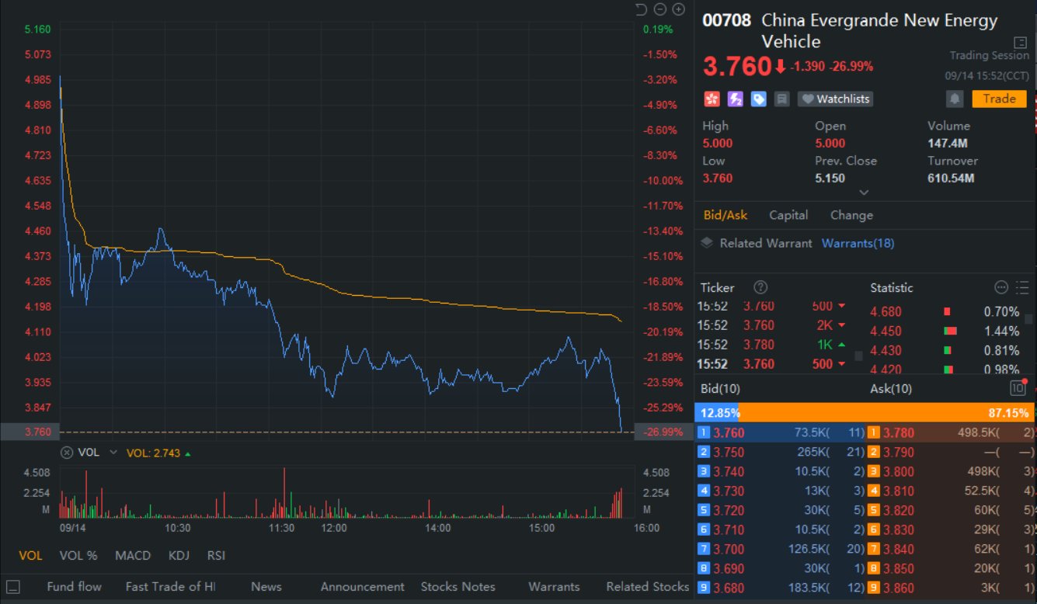The height and width of the screenshot is (604, 1037).
Task: Switch to the Bid/Ask tab
Action: [726, 215]
